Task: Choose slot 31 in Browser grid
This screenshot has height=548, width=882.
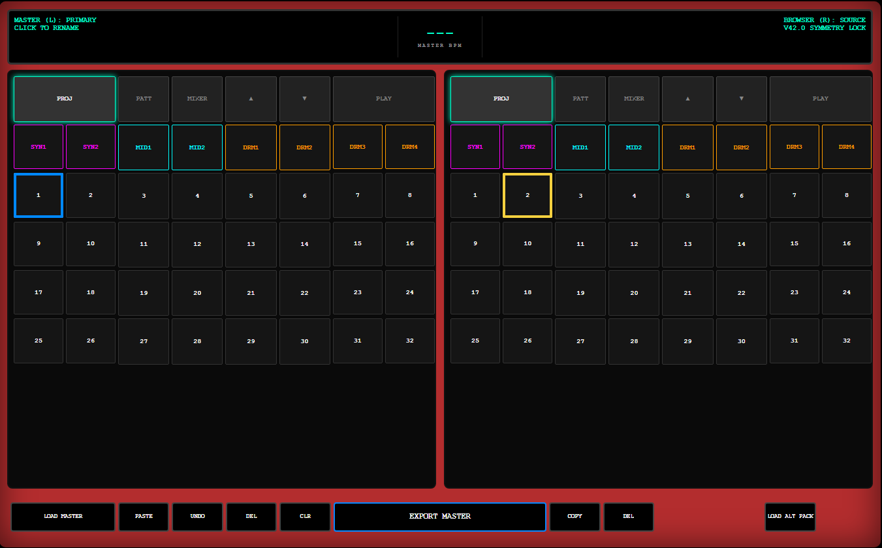Action: tap(795, 341)
